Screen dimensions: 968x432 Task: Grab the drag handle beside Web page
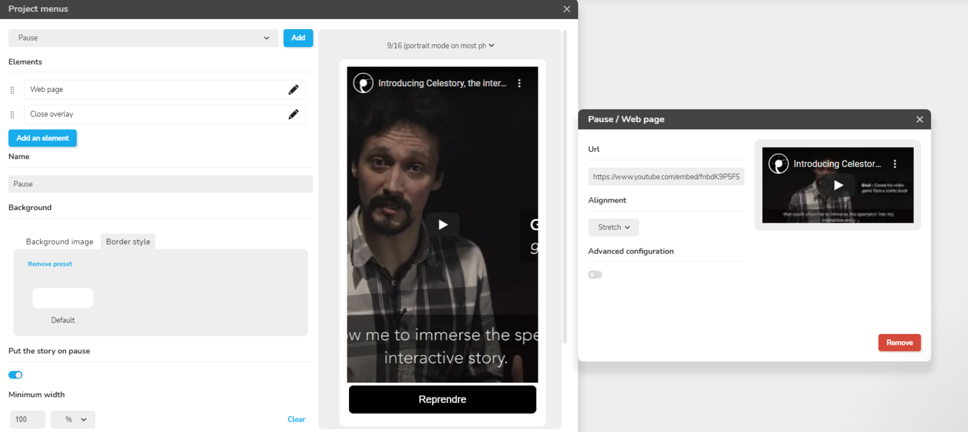[x=12, y=90]
